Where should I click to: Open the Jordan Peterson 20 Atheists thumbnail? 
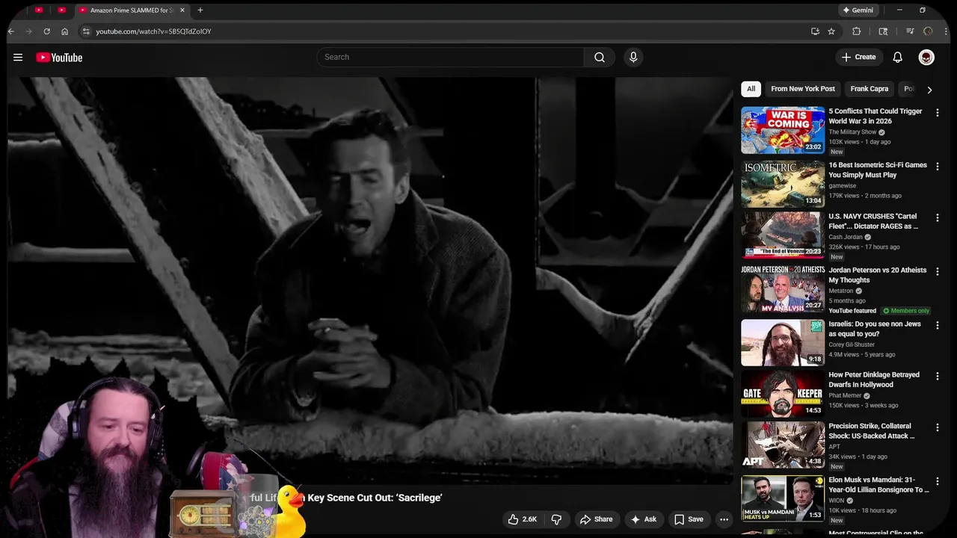[783, 288]
